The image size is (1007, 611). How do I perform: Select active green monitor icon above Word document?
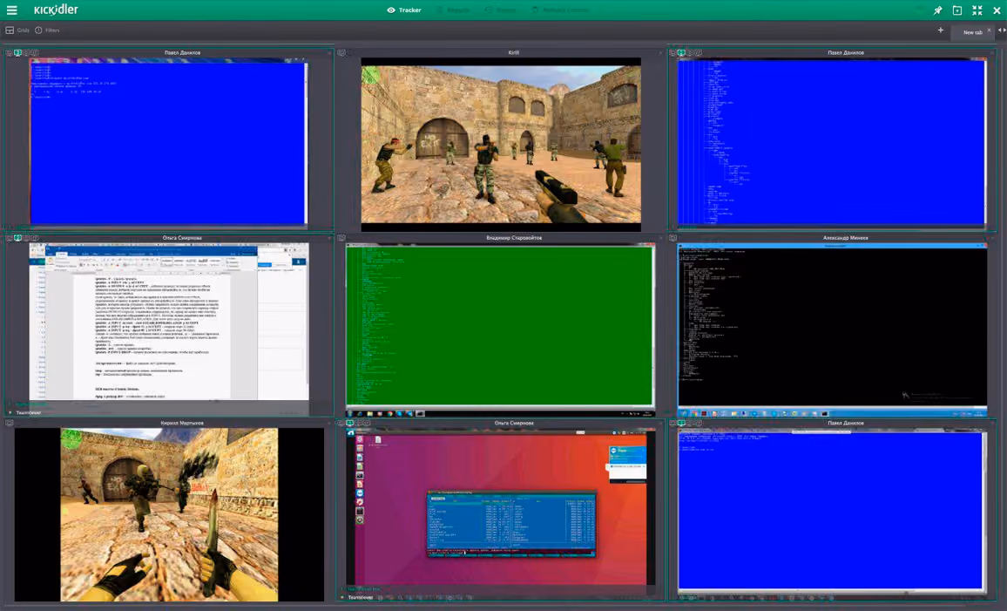coord(18,238)
